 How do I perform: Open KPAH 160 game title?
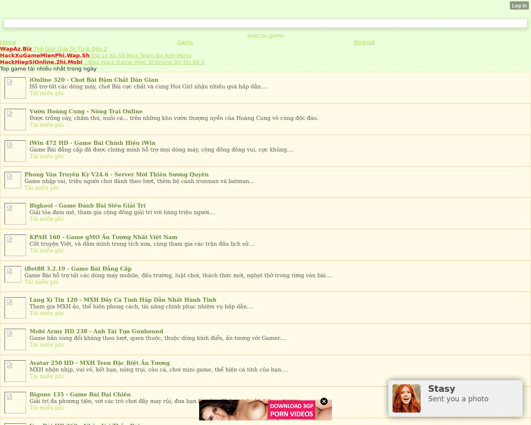[x=103, y=237]
